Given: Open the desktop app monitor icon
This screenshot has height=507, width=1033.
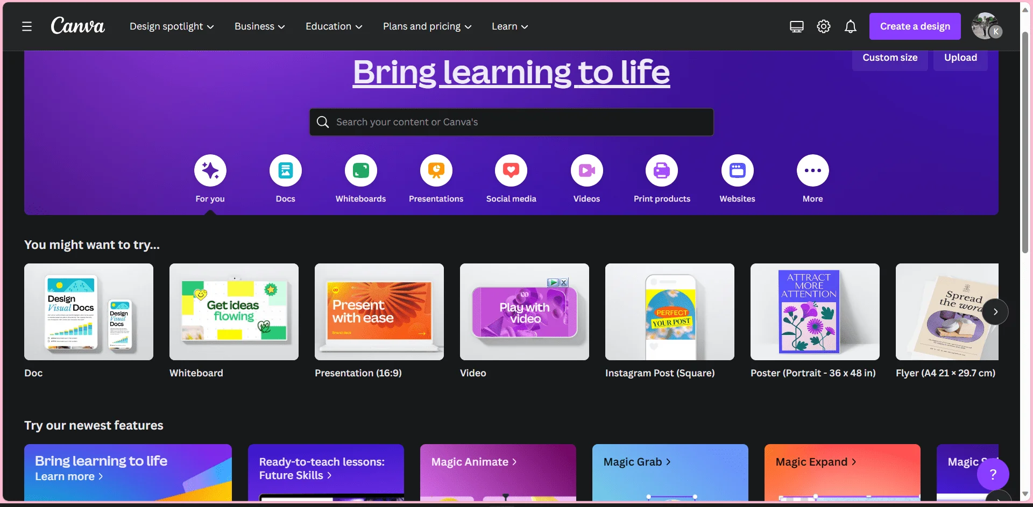Looking at the screenshot, I should point(796,26).
